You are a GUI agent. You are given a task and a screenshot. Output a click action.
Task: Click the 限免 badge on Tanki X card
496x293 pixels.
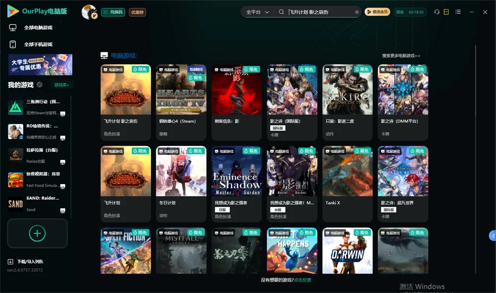coord(362,151)
